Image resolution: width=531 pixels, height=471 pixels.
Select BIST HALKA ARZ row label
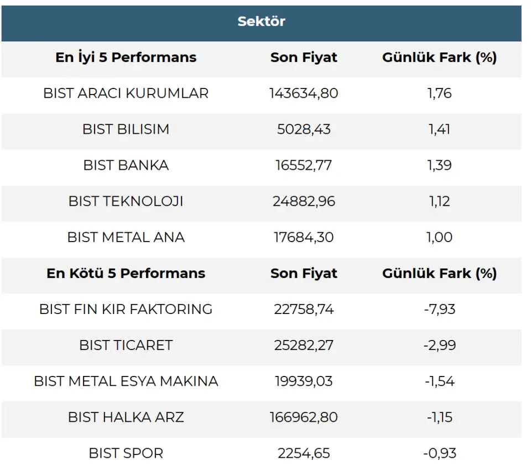point(126,417)
